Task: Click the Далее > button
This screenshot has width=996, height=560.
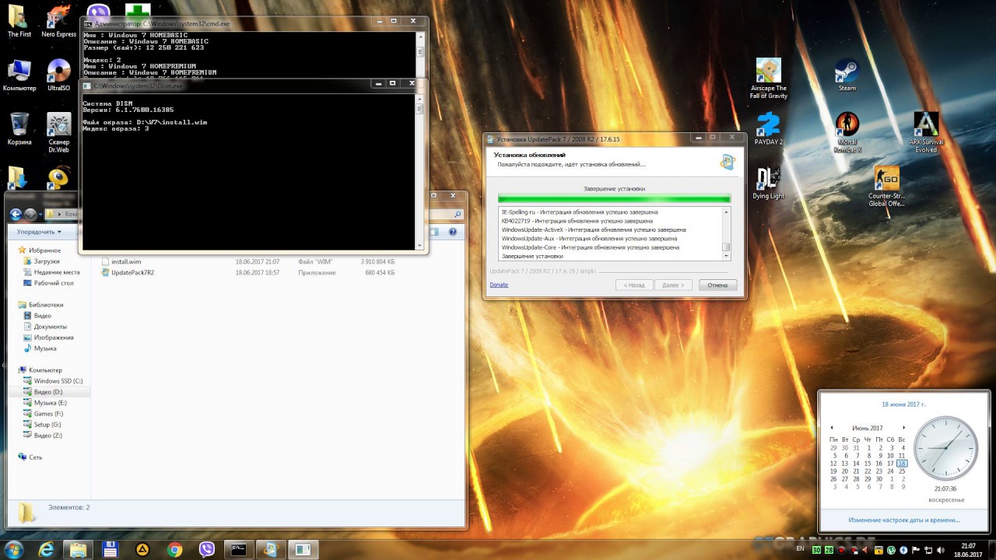Action: [x=673, y=285]
